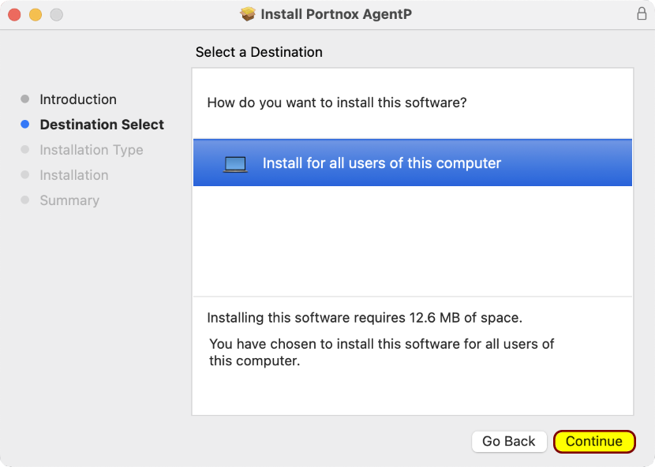Click the gray bullet beside Introduction
Image resolution: width=655 pixels, height=467 pixels.
click(x=25, y=99)
